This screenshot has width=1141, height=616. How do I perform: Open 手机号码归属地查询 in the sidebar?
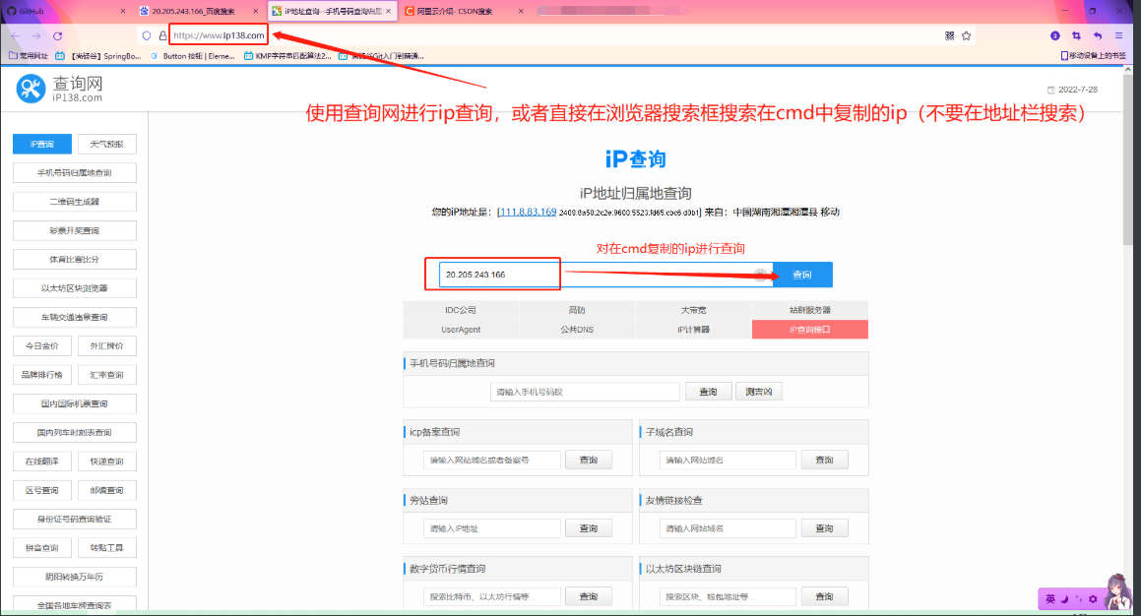point(74,172)
